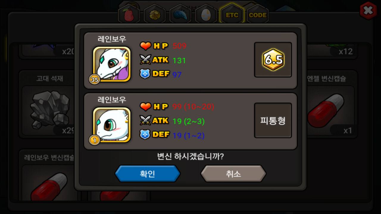The height and width of the screenshot is (214, 381).
Task: Open the CODE tab
Action: pyautogui.click(x=257, y=15)
